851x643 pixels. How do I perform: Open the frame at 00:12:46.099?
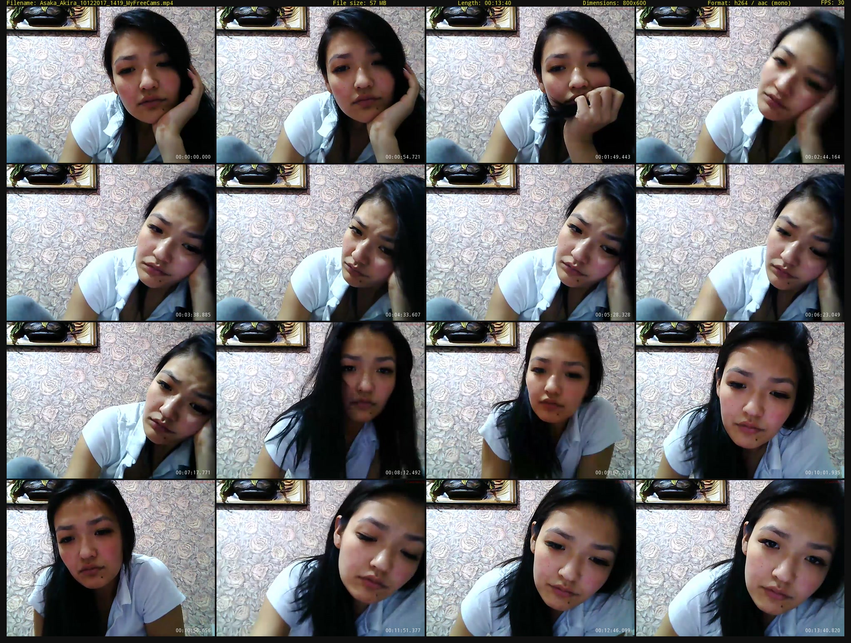tap(530, 558)
